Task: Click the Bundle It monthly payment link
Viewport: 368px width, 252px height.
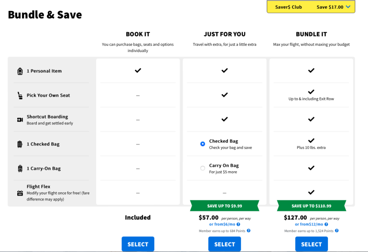Action: point(310,224)
